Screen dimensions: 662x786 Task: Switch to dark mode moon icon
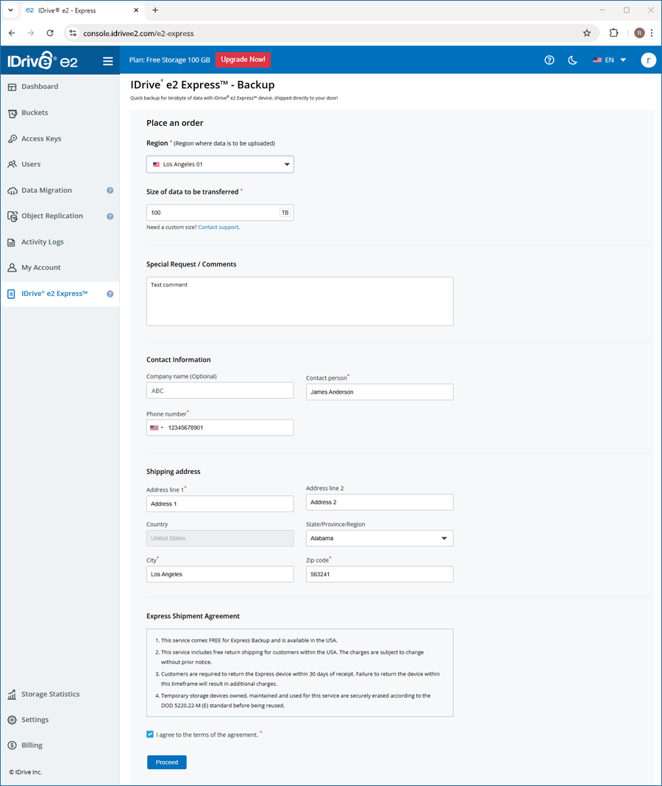coord(572,60)
